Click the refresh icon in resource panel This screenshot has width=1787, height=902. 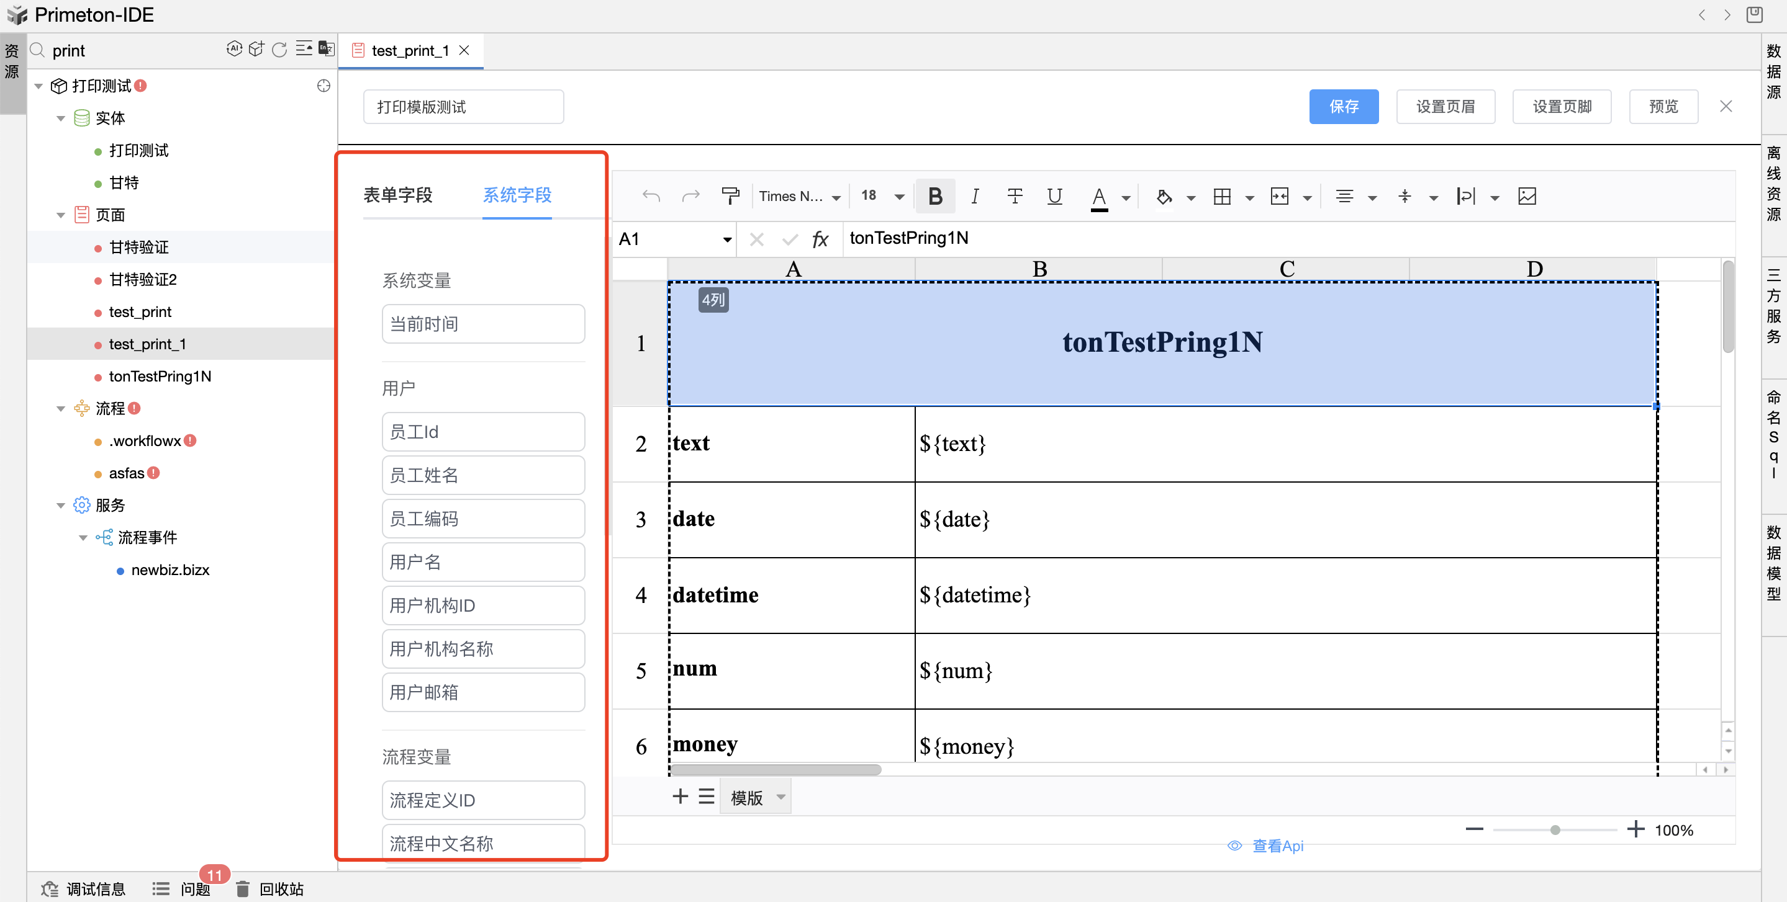[x=279, y=49]
